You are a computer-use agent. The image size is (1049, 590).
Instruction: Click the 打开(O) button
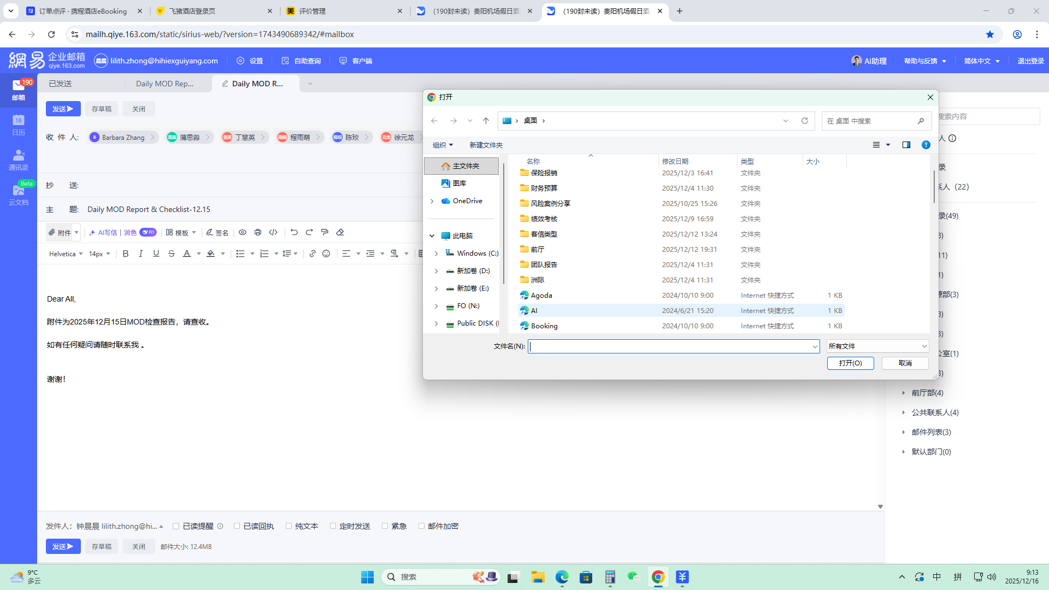pos(850,363)
